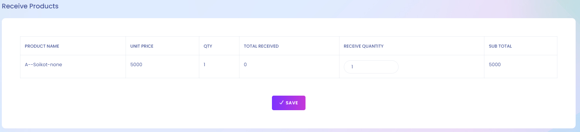580x132 pixels.
Task: Click the Receive Quantity column header
Action: pyautogui.click(x=364, y=46)
